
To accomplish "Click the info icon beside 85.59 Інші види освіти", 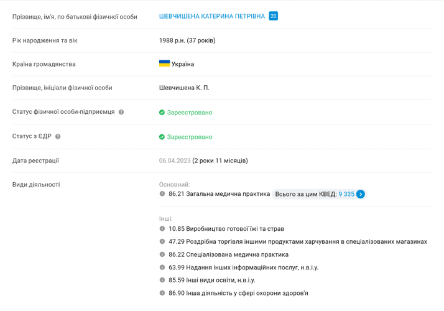I will pyautogui.click(x=162, y=280).
